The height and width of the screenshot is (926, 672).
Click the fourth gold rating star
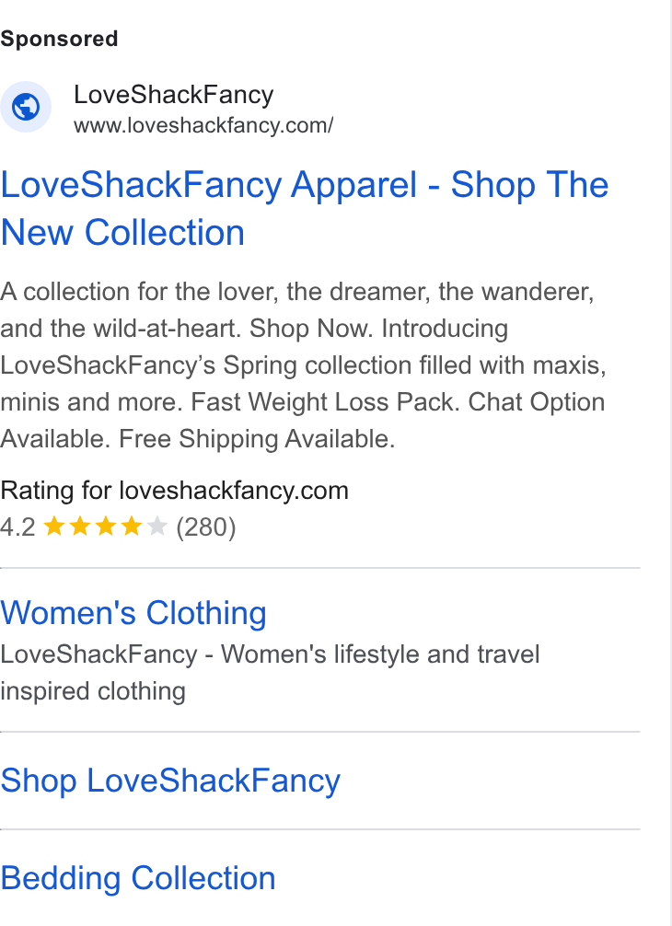coord(131,526)
